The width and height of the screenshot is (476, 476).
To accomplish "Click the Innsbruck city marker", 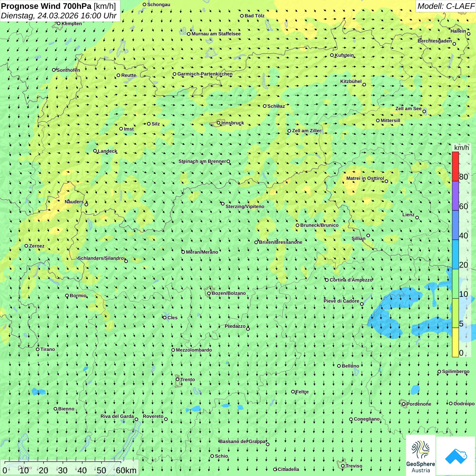I will pyautogui.click(x=219, y=123).
